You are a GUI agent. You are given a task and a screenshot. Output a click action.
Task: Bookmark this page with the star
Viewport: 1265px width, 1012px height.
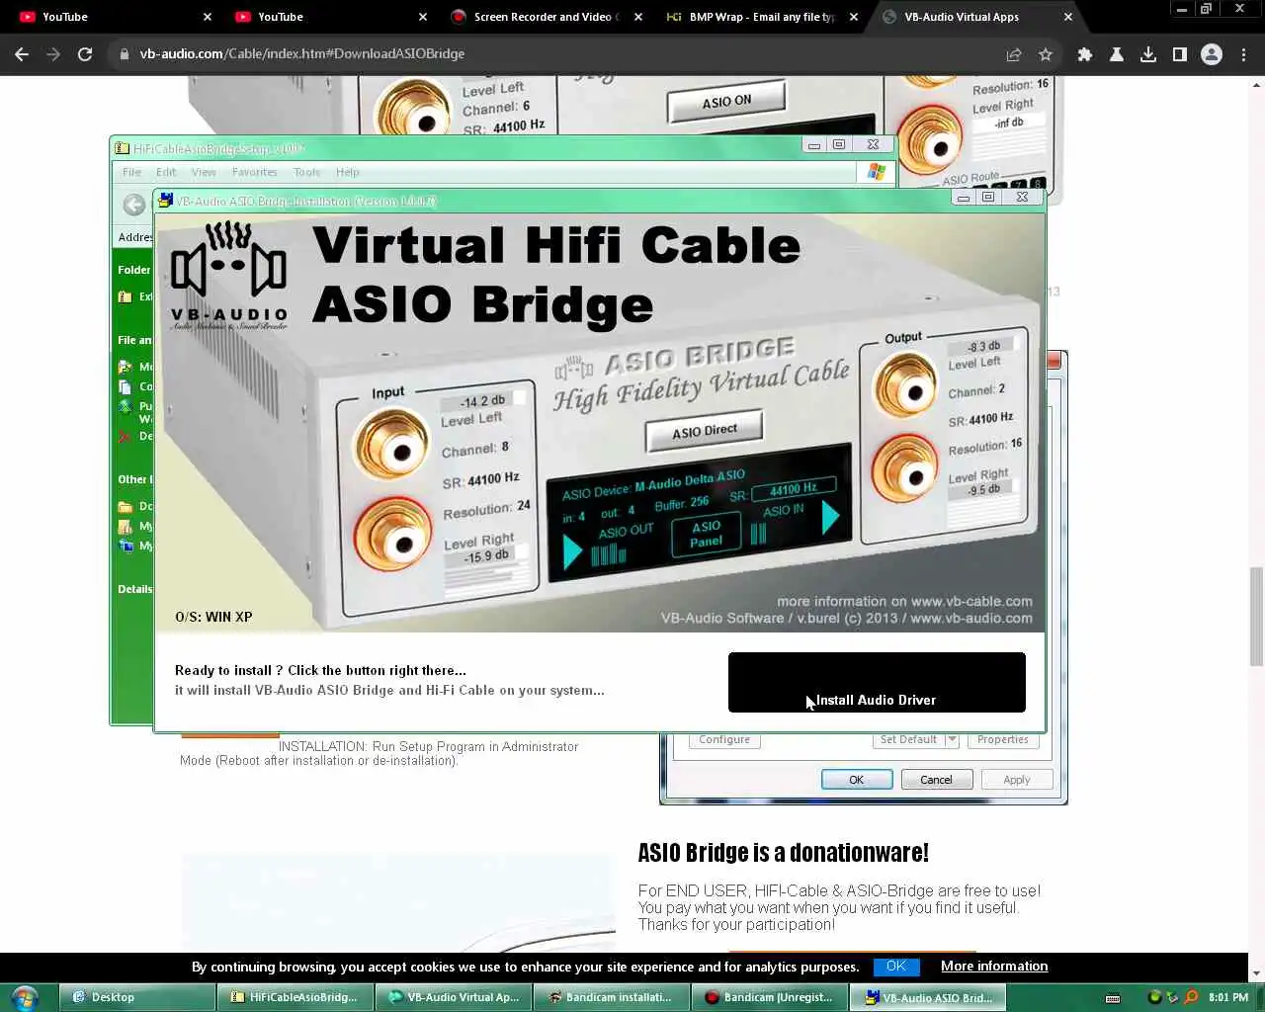click(x=1046, y=54)
